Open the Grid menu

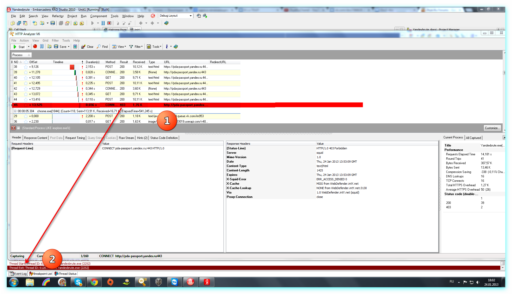coord(45,41)
